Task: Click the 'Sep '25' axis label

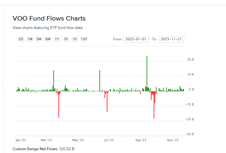Action: [141, 140]
